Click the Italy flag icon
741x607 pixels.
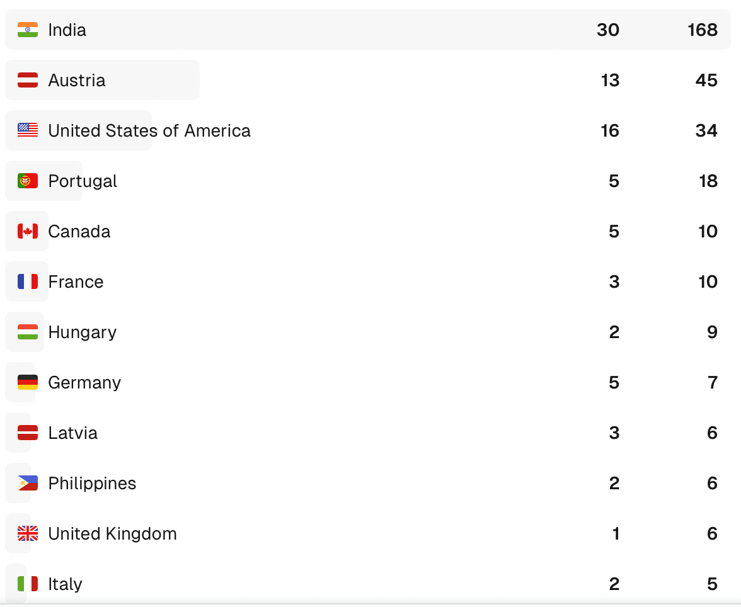[x=28, y=584]
